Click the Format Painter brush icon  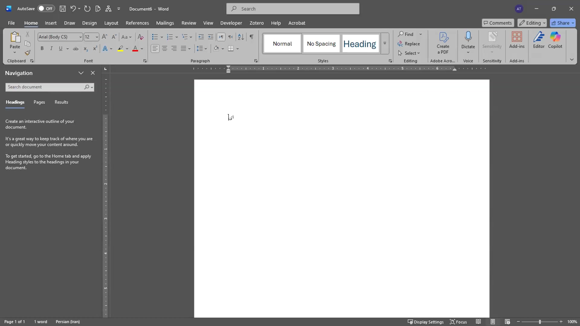(27, 53)
